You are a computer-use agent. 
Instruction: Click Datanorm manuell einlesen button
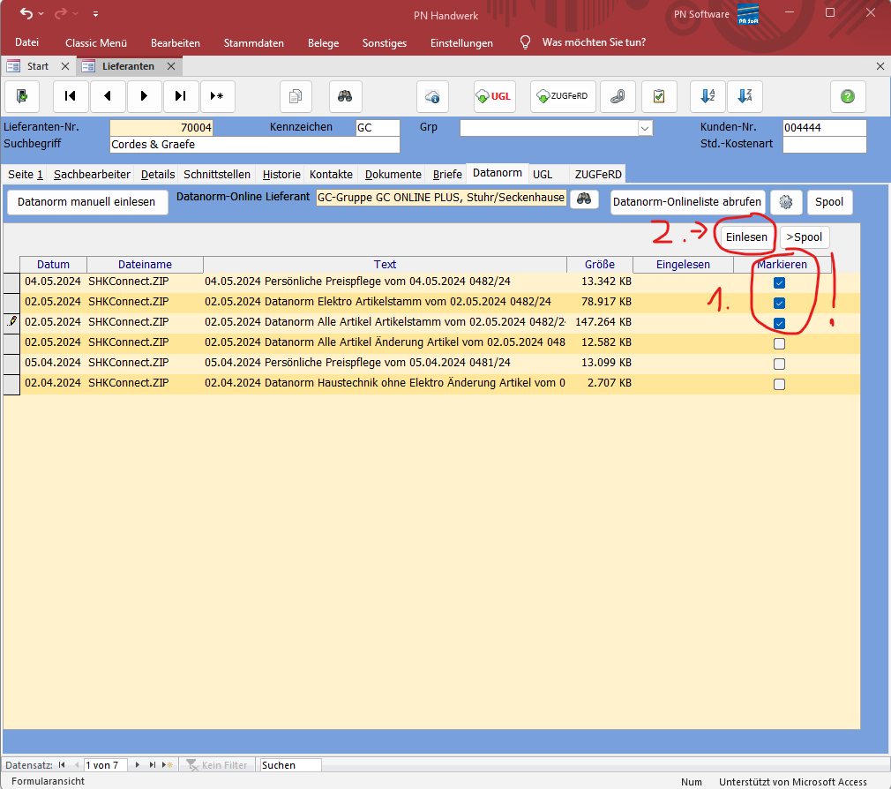pos(87,202)
